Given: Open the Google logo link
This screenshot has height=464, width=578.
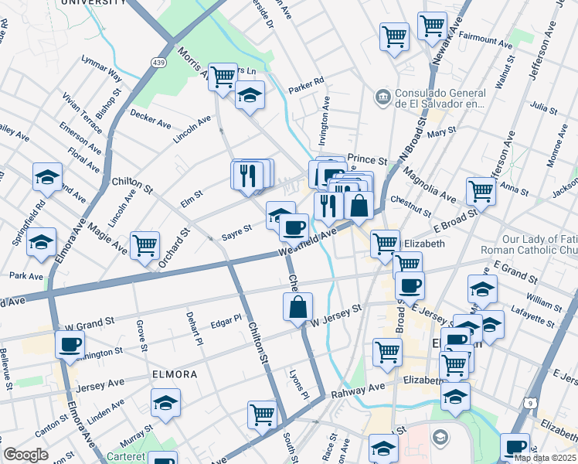Looking at the screenshot, I should 25,455.
